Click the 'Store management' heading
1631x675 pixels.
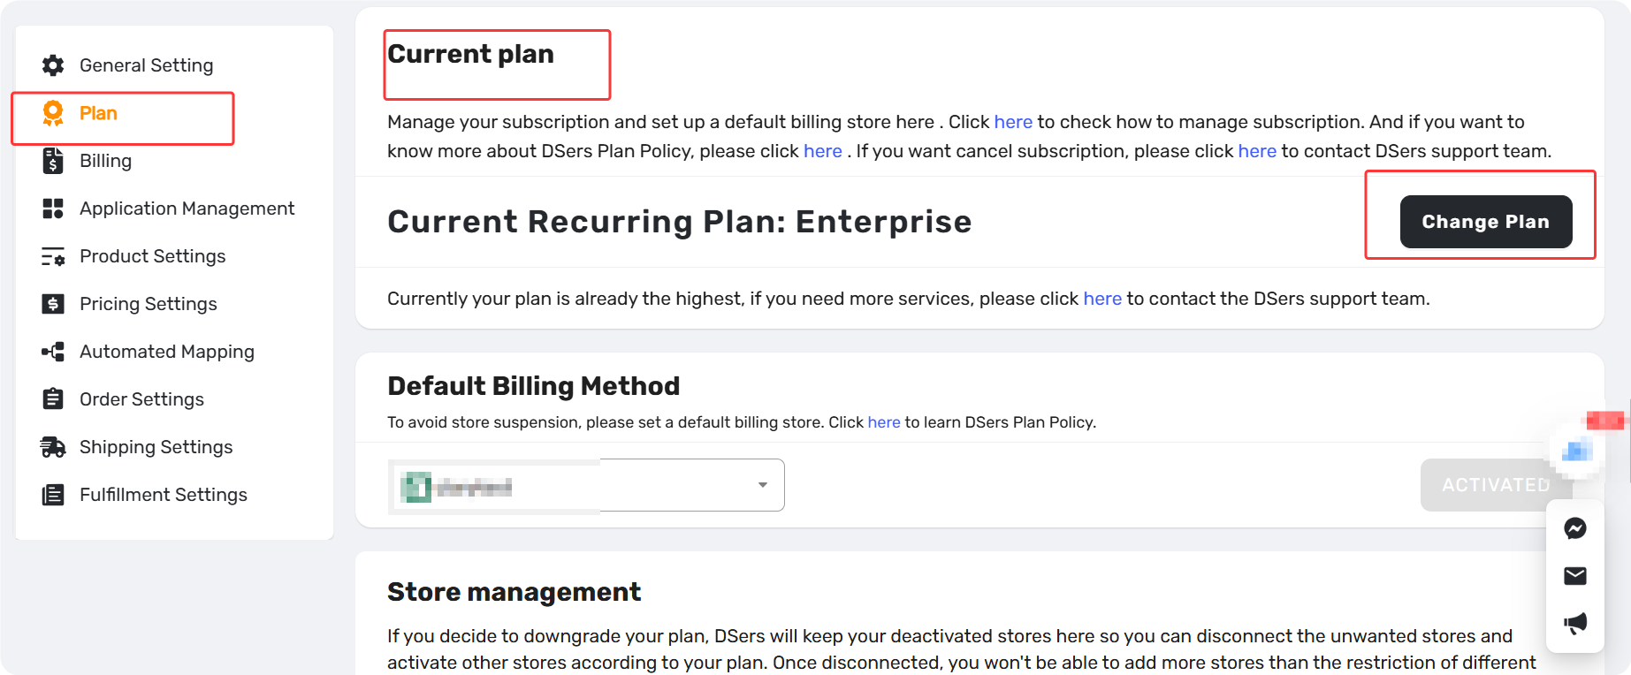tap(514, 592)
